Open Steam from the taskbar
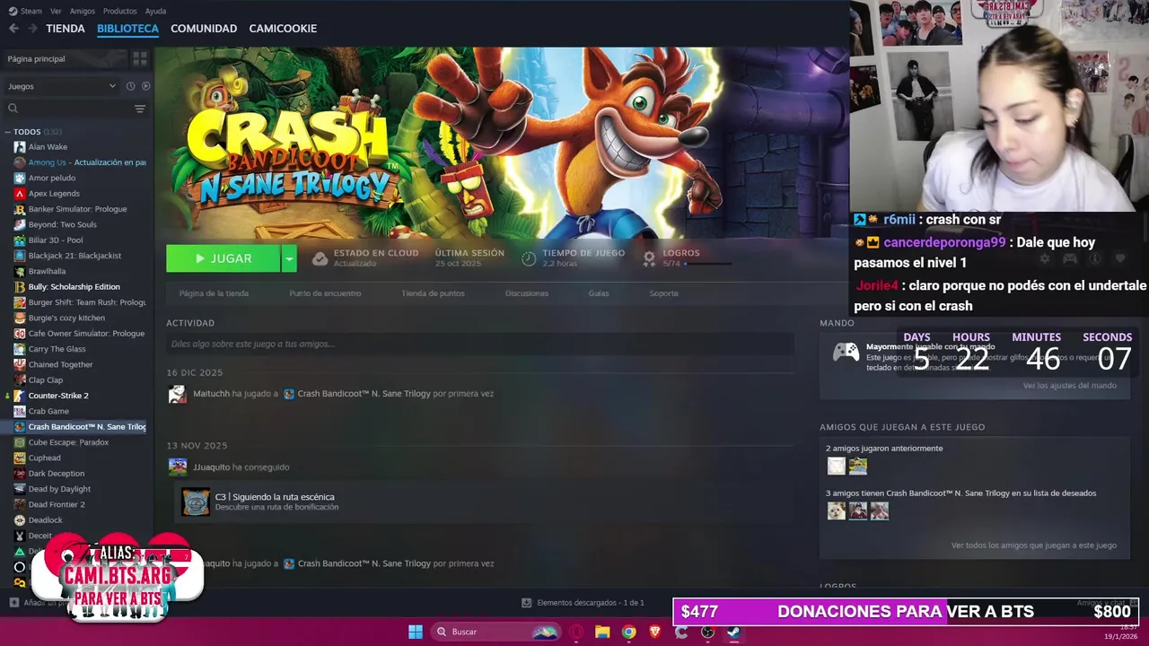Screen dimensions: 1149x646 [x=733, y=632]
